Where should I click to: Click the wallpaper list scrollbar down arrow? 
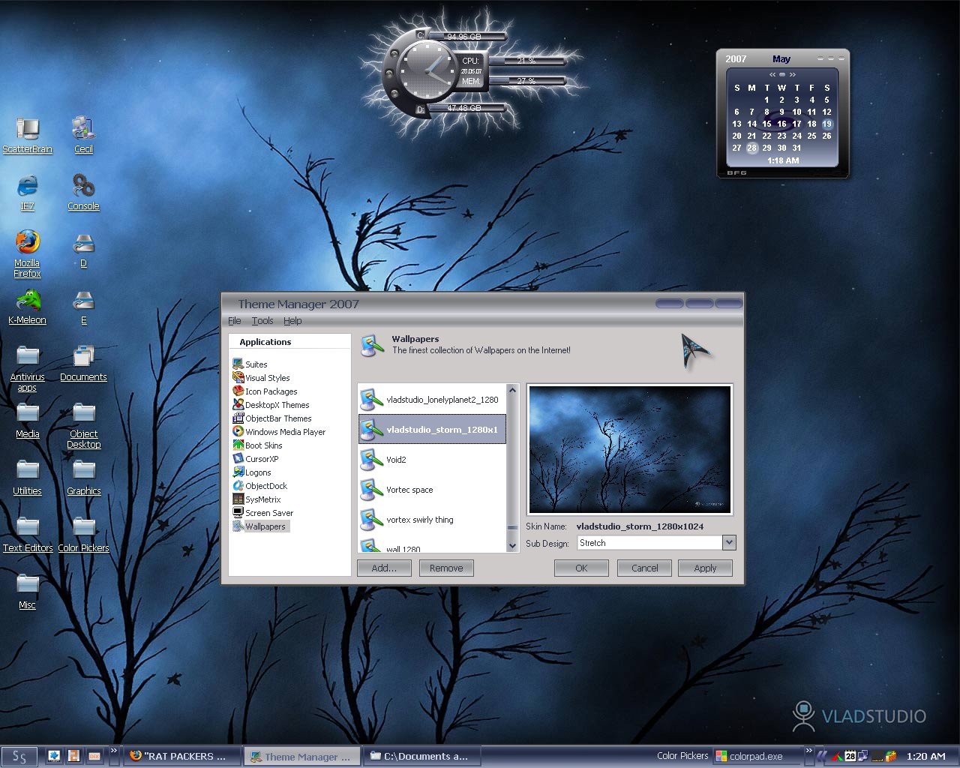(513, 546)
